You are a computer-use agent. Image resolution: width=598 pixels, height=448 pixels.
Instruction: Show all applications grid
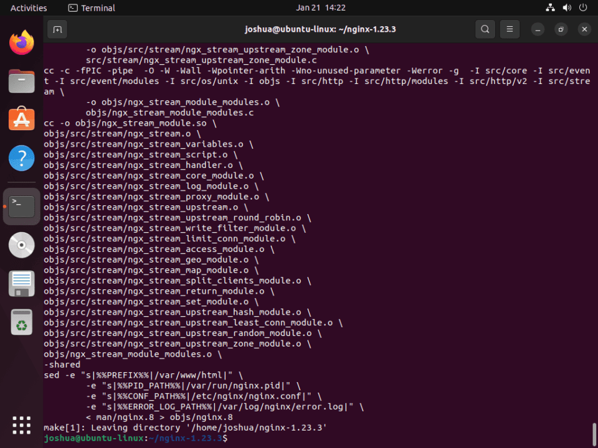click(x=22, y=425)
